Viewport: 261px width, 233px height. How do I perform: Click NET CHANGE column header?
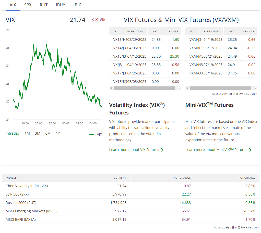163,178
